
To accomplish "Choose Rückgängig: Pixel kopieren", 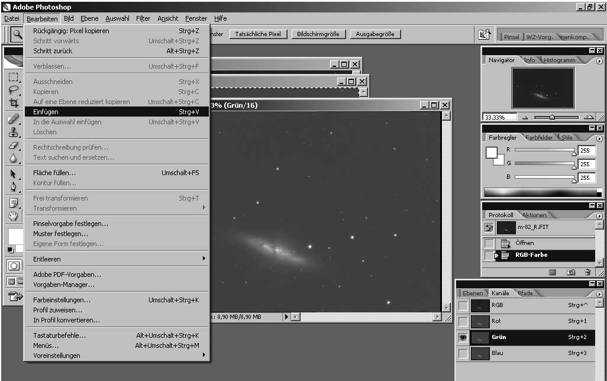I will tap(117, 31).
